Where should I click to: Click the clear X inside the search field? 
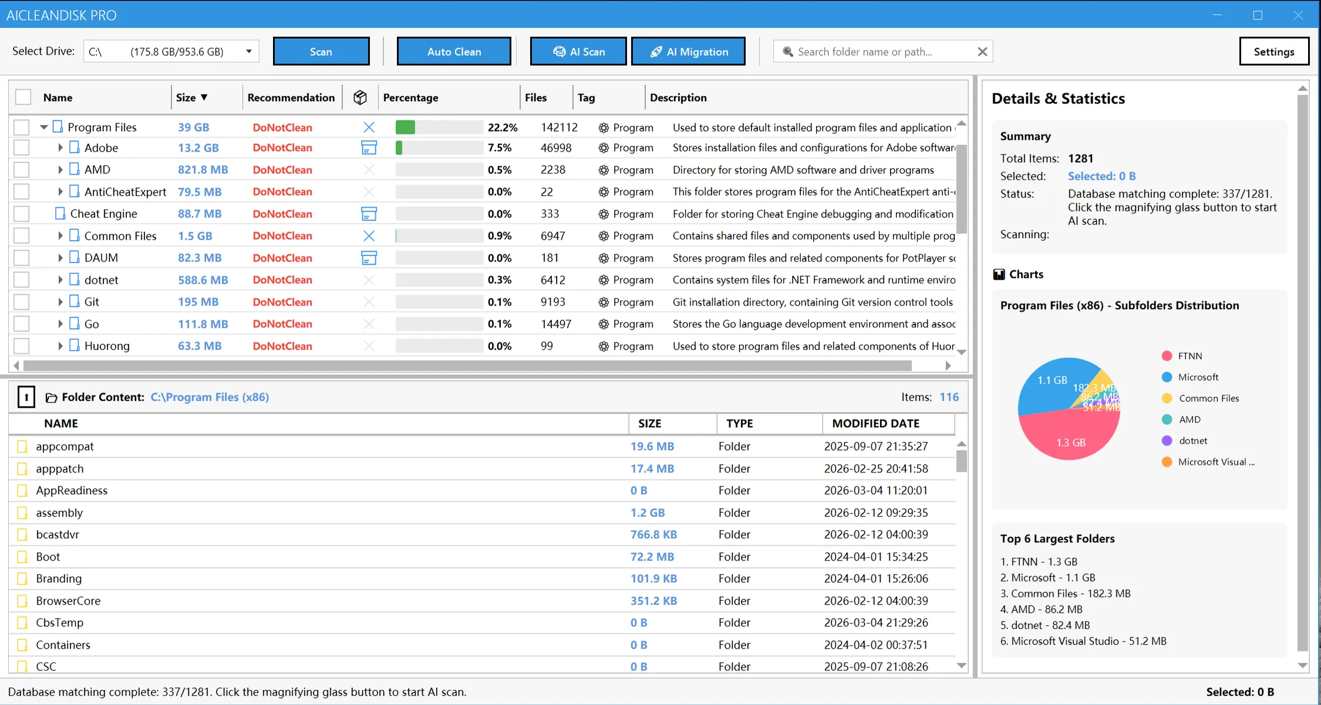click(x=983, y=51)
